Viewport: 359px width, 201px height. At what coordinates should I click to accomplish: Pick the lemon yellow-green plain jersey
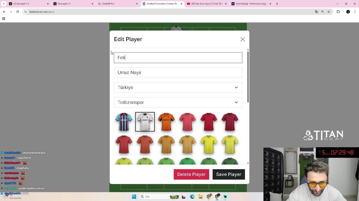(230, 144)
